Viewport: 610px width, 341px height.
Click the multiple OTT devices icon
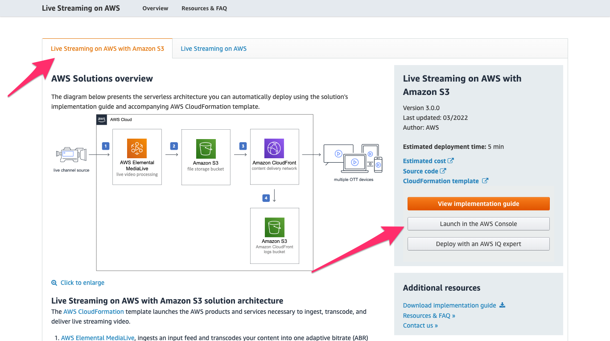coord(353,159)
